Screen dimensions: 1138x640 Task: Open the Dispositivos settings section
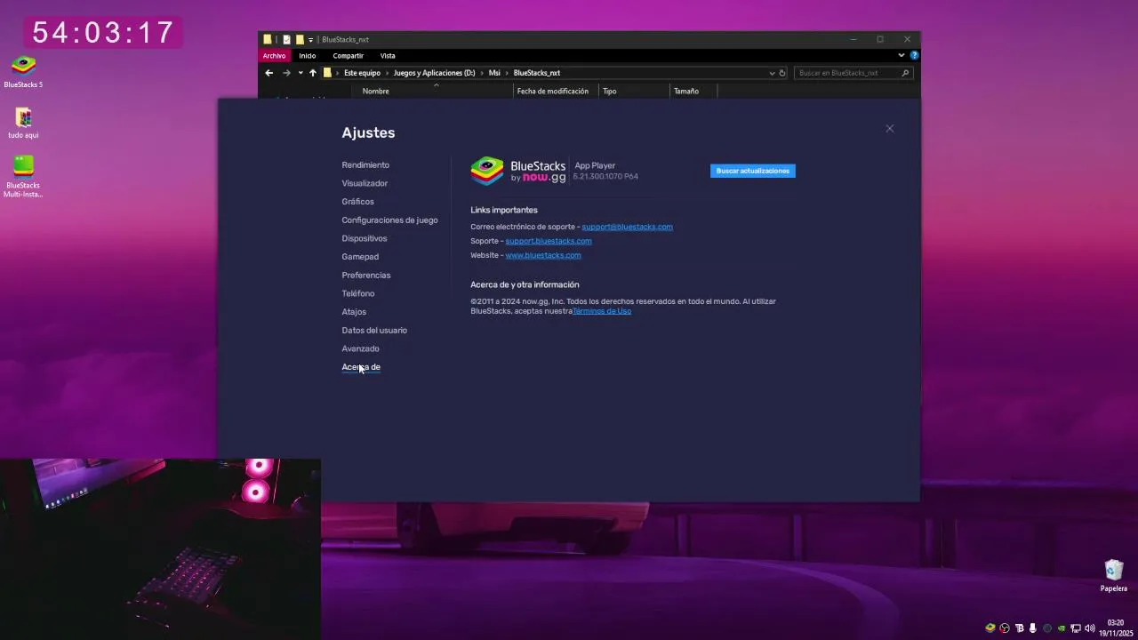tap(365, 238)
